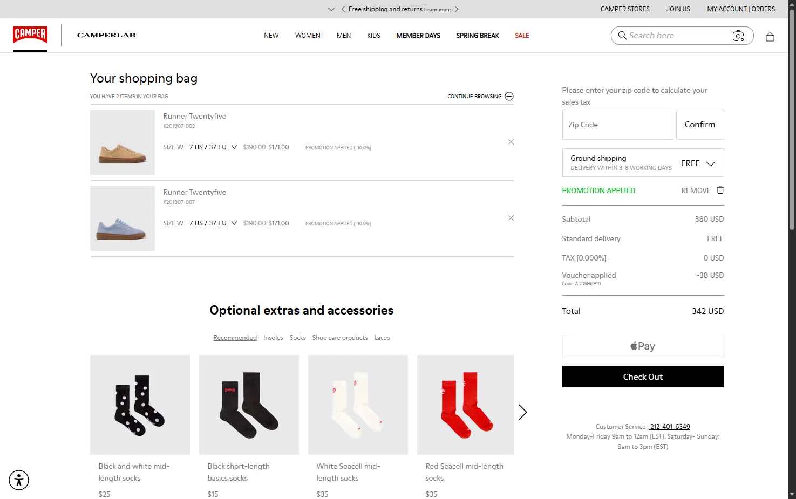
Task: Click the Camper red logo
Action: click(x=30, y=35)
